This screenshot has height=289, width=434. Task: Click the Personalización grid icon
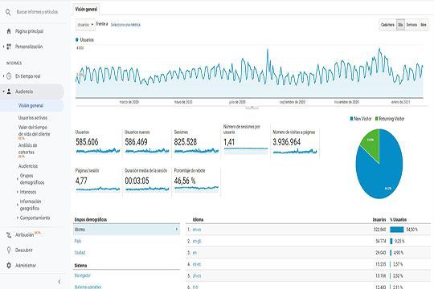pos(9,47)
